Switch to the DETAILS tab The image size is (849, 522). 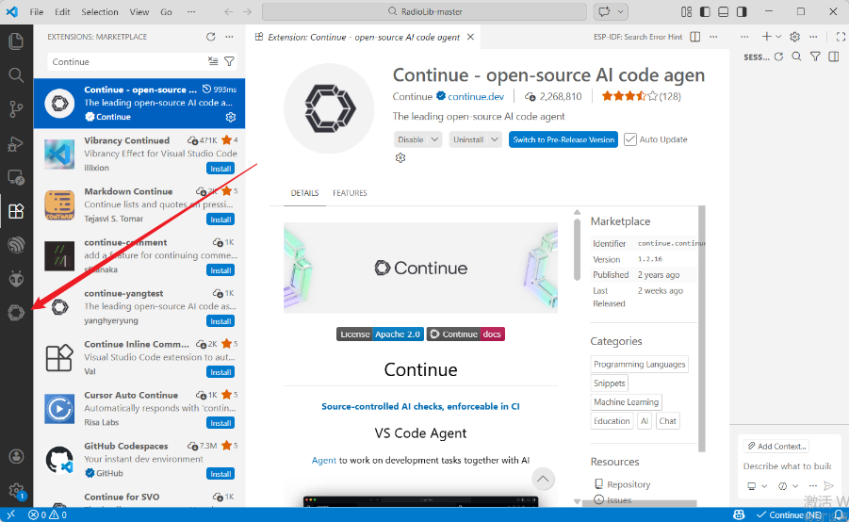pos(305,193)
